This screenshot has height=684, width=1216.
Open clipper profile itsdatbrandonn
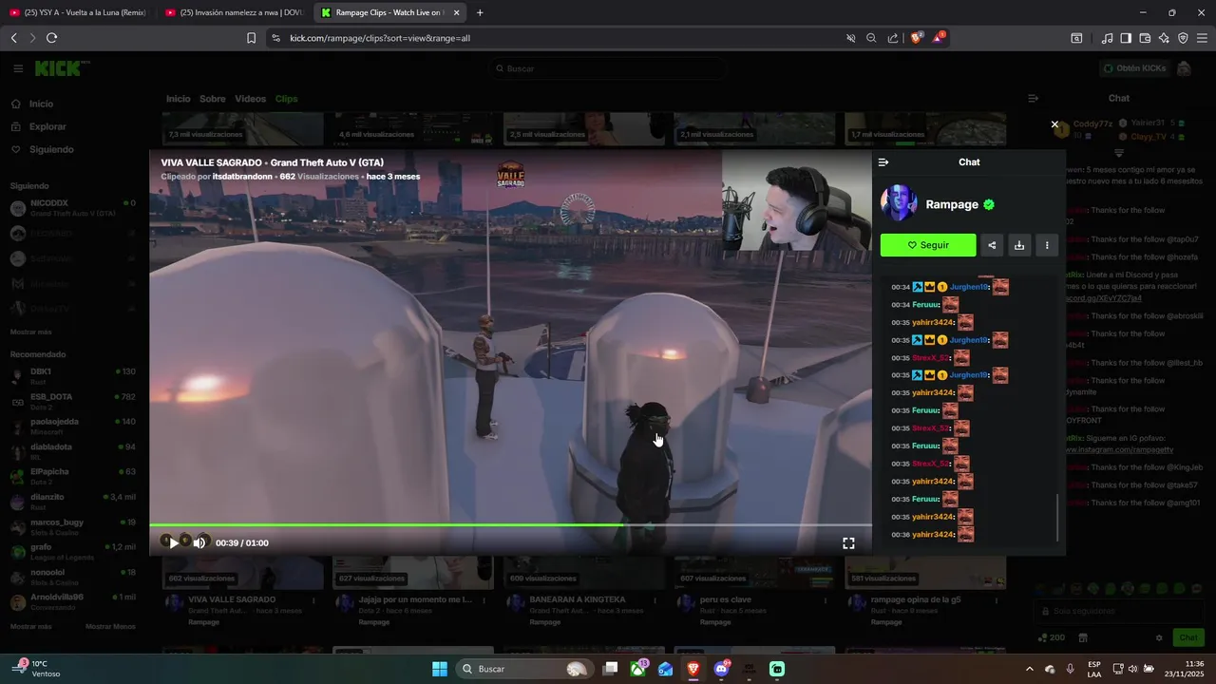242,177
